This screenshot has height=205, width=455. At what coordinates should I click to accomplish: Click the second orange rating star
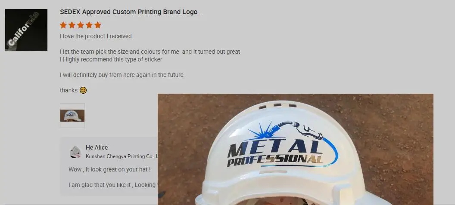point(72,25)
